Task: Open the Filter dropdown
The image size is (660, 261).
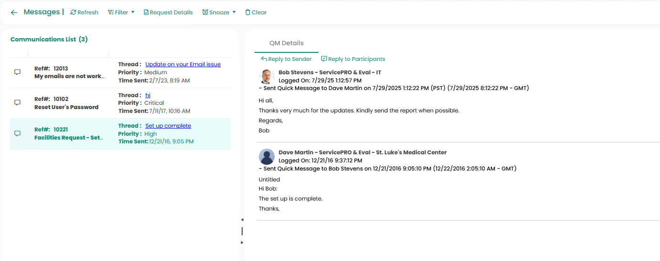Action: [121, 12]
